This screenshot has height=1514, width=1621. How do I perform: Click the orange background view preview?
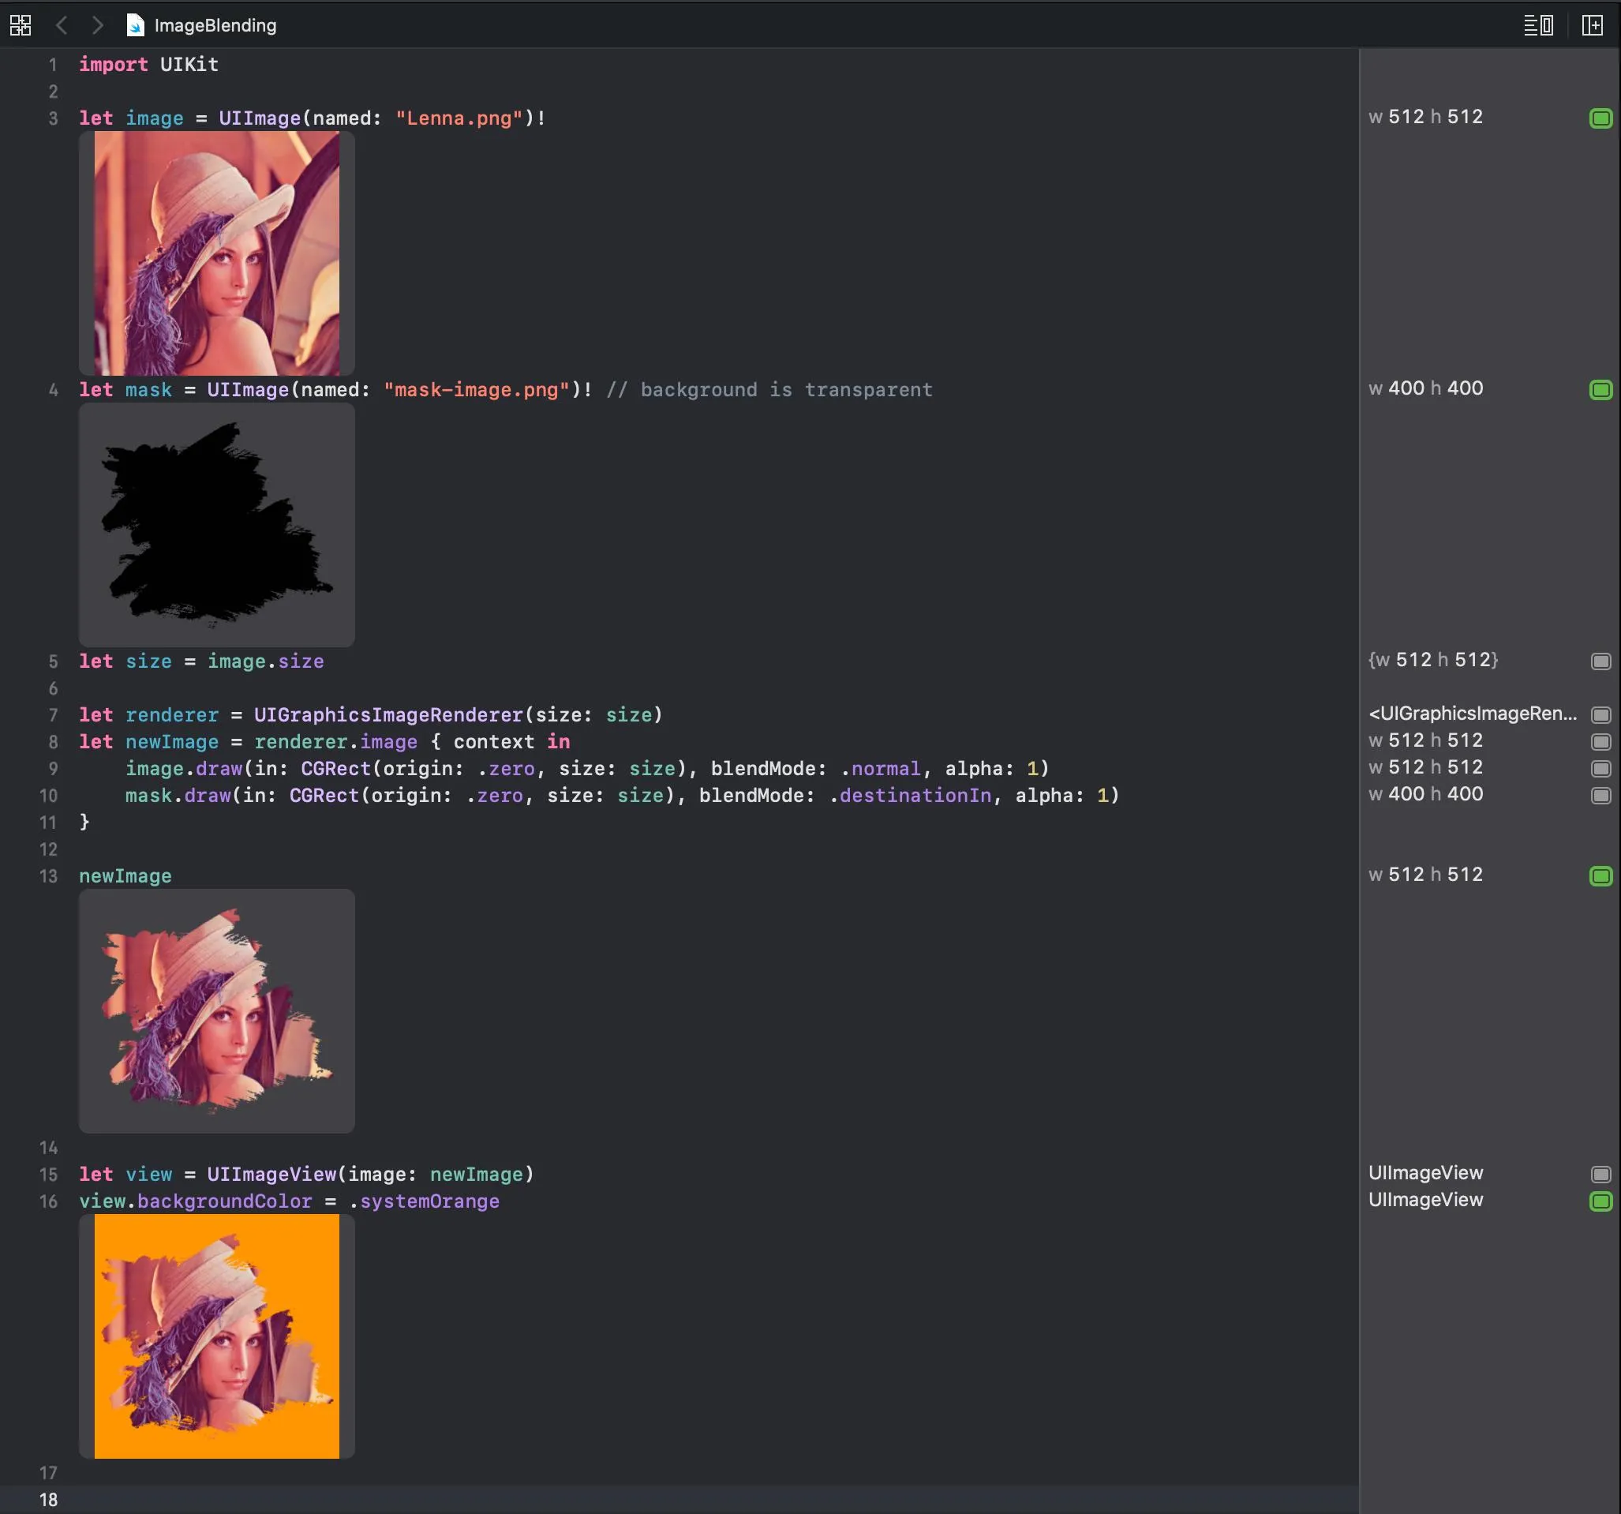[216, 1336]
